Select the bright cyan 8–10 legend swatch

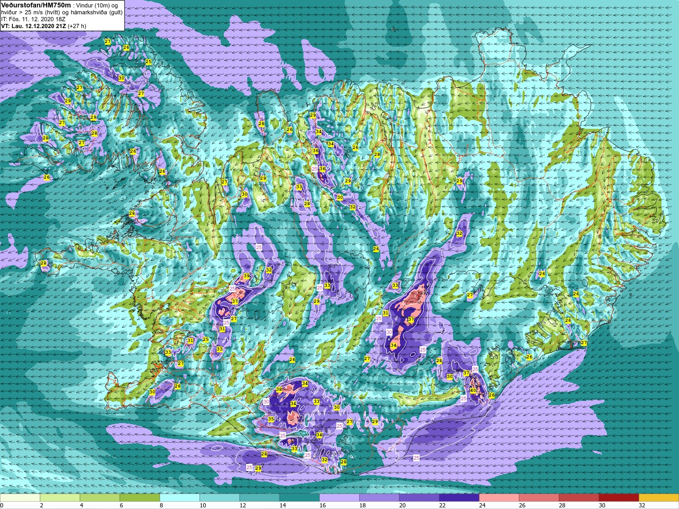click(180, 498)
